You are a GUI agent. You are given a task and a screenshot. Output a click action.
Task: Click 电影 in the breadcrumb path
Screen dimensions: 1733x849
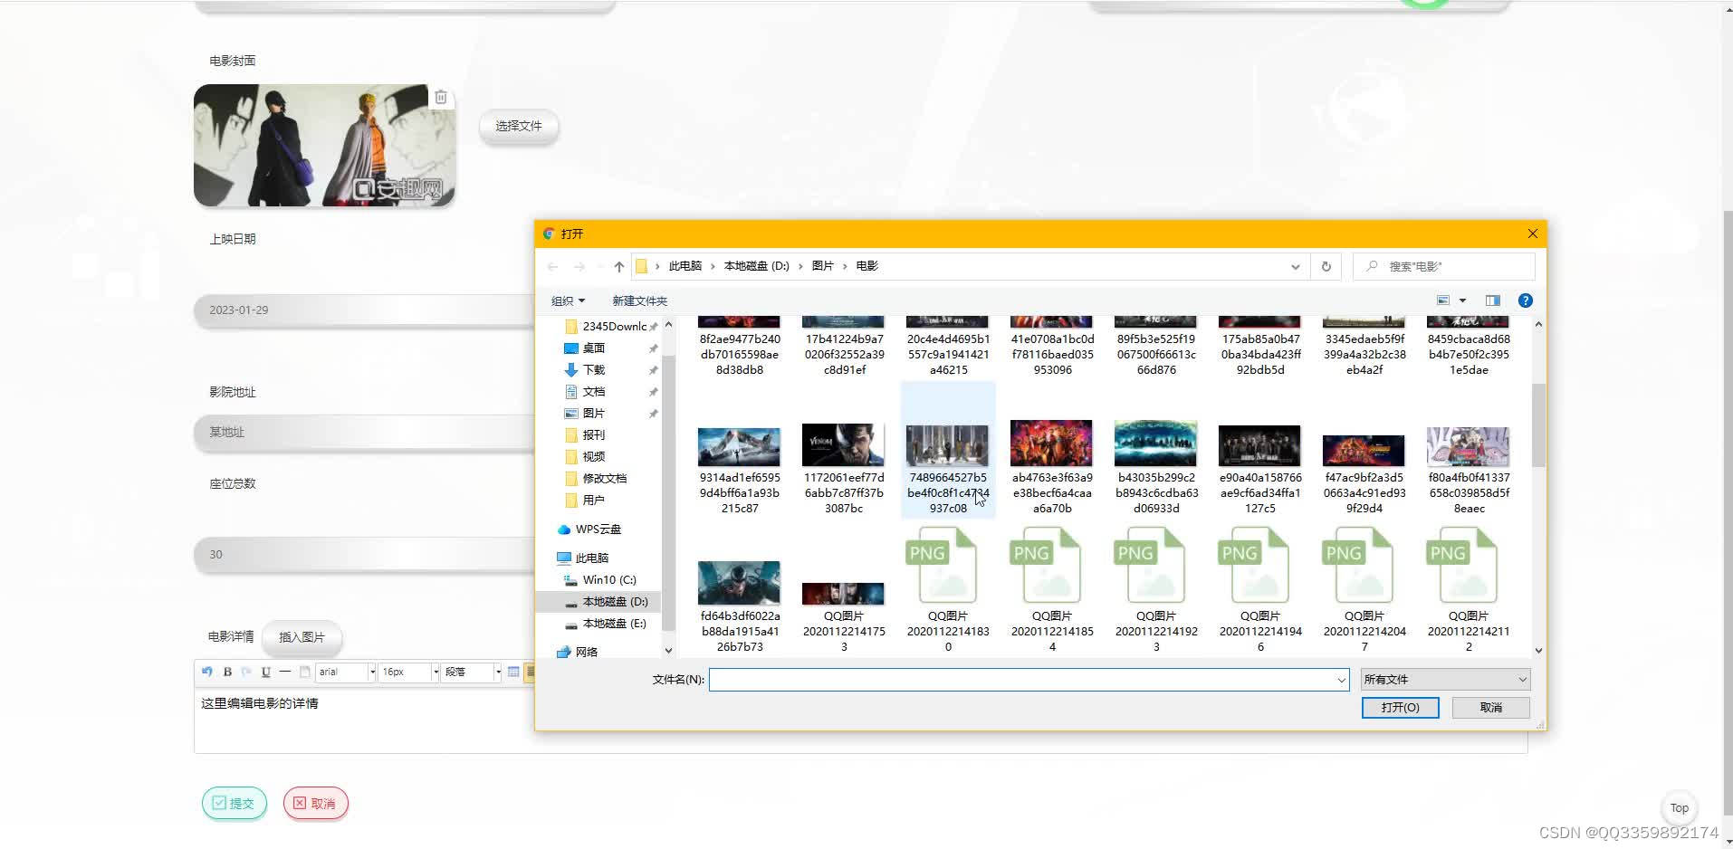tap(867, 266)
